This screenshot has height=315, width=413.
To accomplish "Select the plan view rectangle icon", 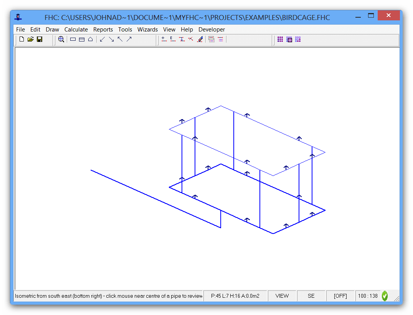I will coord(73,39).
